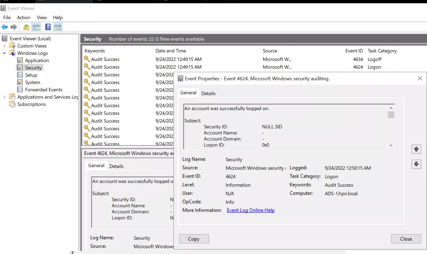Select the Application log in the tree
The height and width of the screenshot is (254, 427).
coord(37,61)
